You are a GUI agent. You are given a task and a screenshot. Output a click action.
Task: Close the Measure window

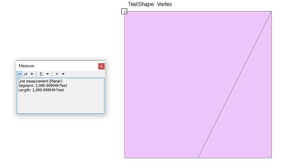tap(101, 66)
